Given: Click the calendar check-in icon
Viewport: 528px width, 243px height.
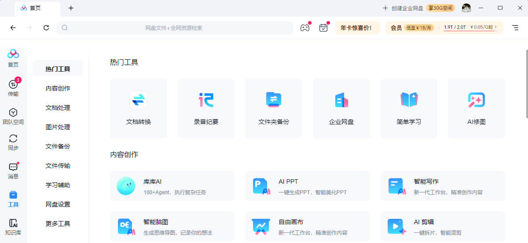Looking at the screenshot, I should click(x=323, y=28).
